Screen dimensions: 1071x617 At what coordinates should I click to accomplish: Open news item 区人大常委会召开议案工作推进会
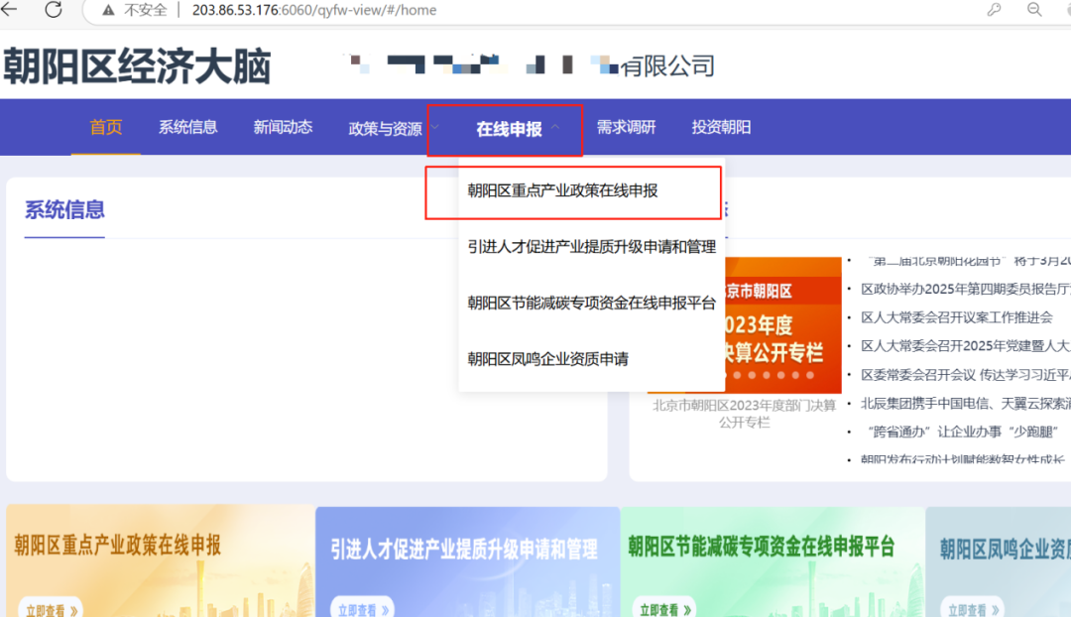[x=957, y=317]
